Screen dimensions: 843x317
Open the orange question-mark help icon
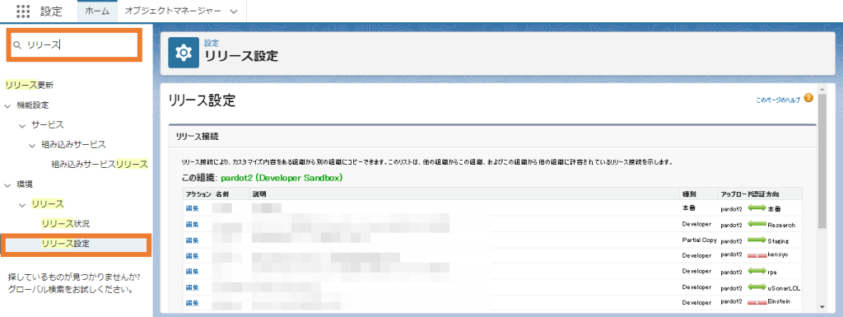808,98
